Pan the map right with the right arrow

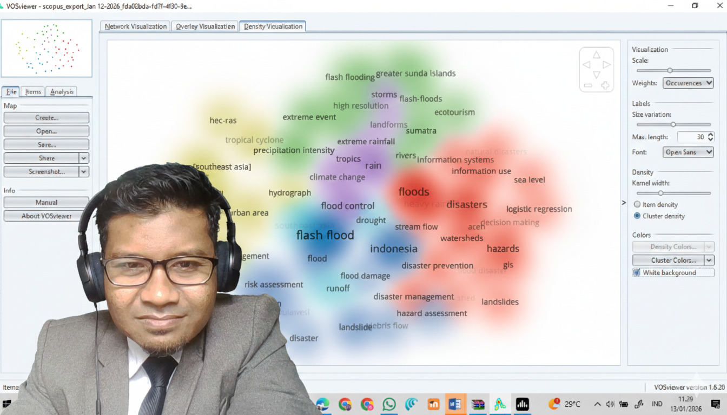606,65
